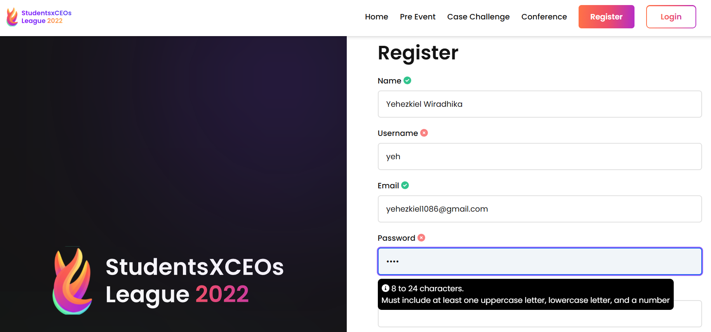Click the red error icon beside Username

[x=424, y=133]
